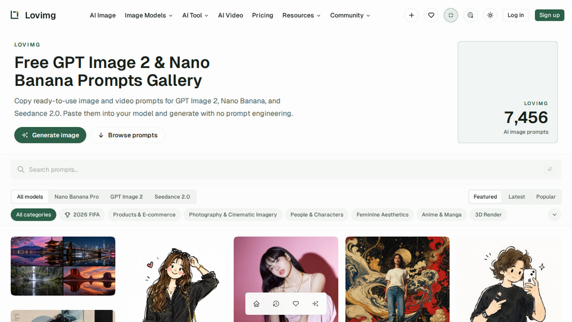Filter by People & Characters category
Screen dimensions: 572x322
tap(316, 215)
